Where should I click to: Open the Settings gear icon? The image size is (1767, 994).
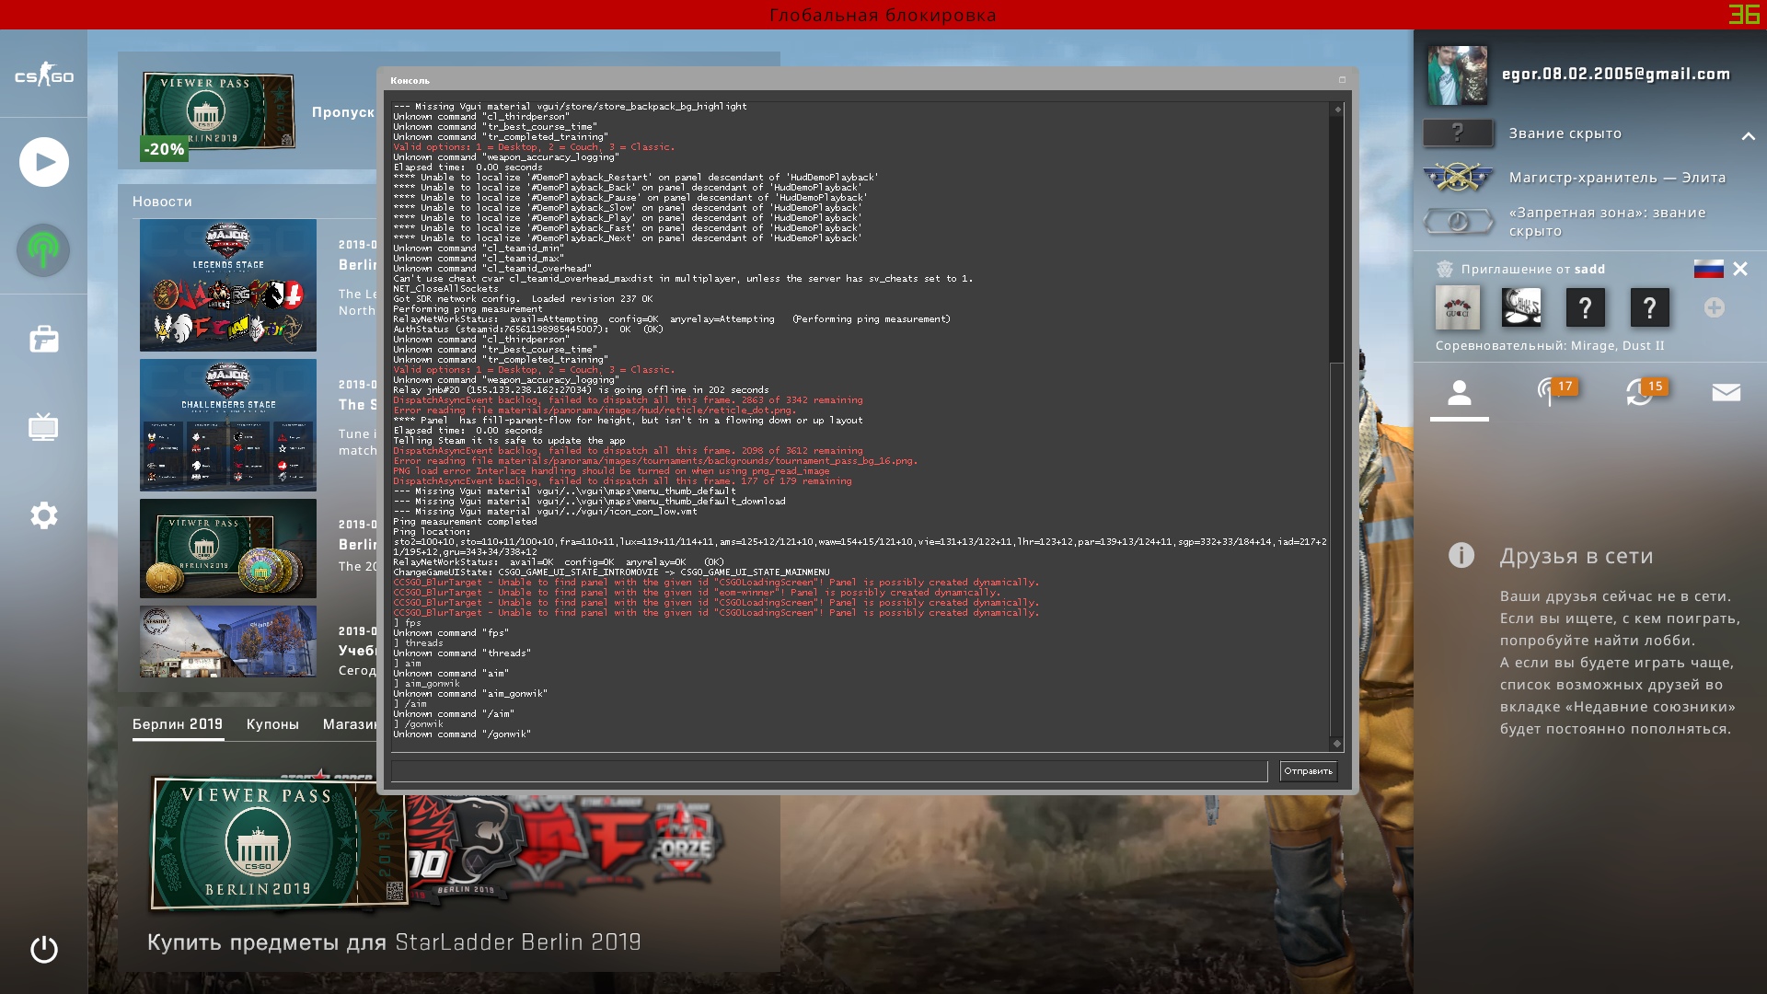pos(43,514)
